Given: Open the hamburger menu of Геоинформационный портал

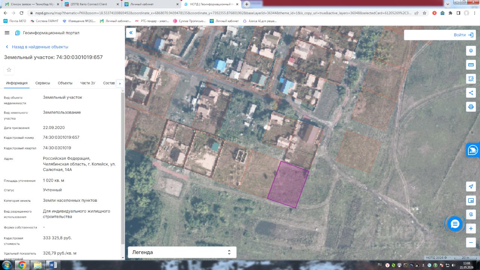Looking at the screenshot, I should click(7, 33).
